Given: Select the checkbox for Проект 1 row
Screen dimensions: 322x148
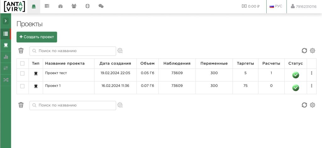Looking at the screenshot, I should coord(22,86).
